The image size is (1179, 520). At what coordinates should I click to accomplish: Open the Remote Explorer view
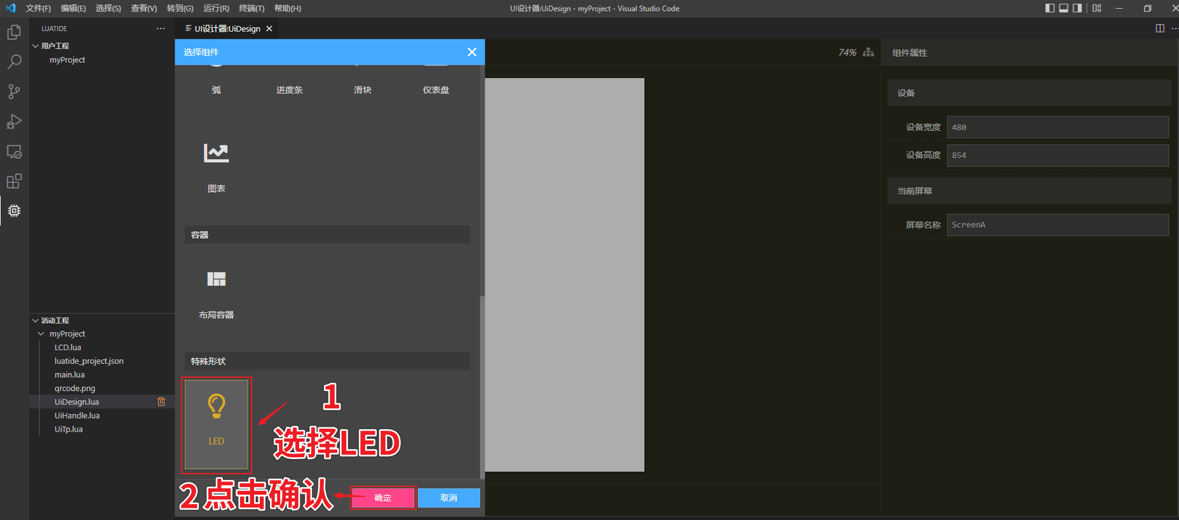tap(14, 152)
